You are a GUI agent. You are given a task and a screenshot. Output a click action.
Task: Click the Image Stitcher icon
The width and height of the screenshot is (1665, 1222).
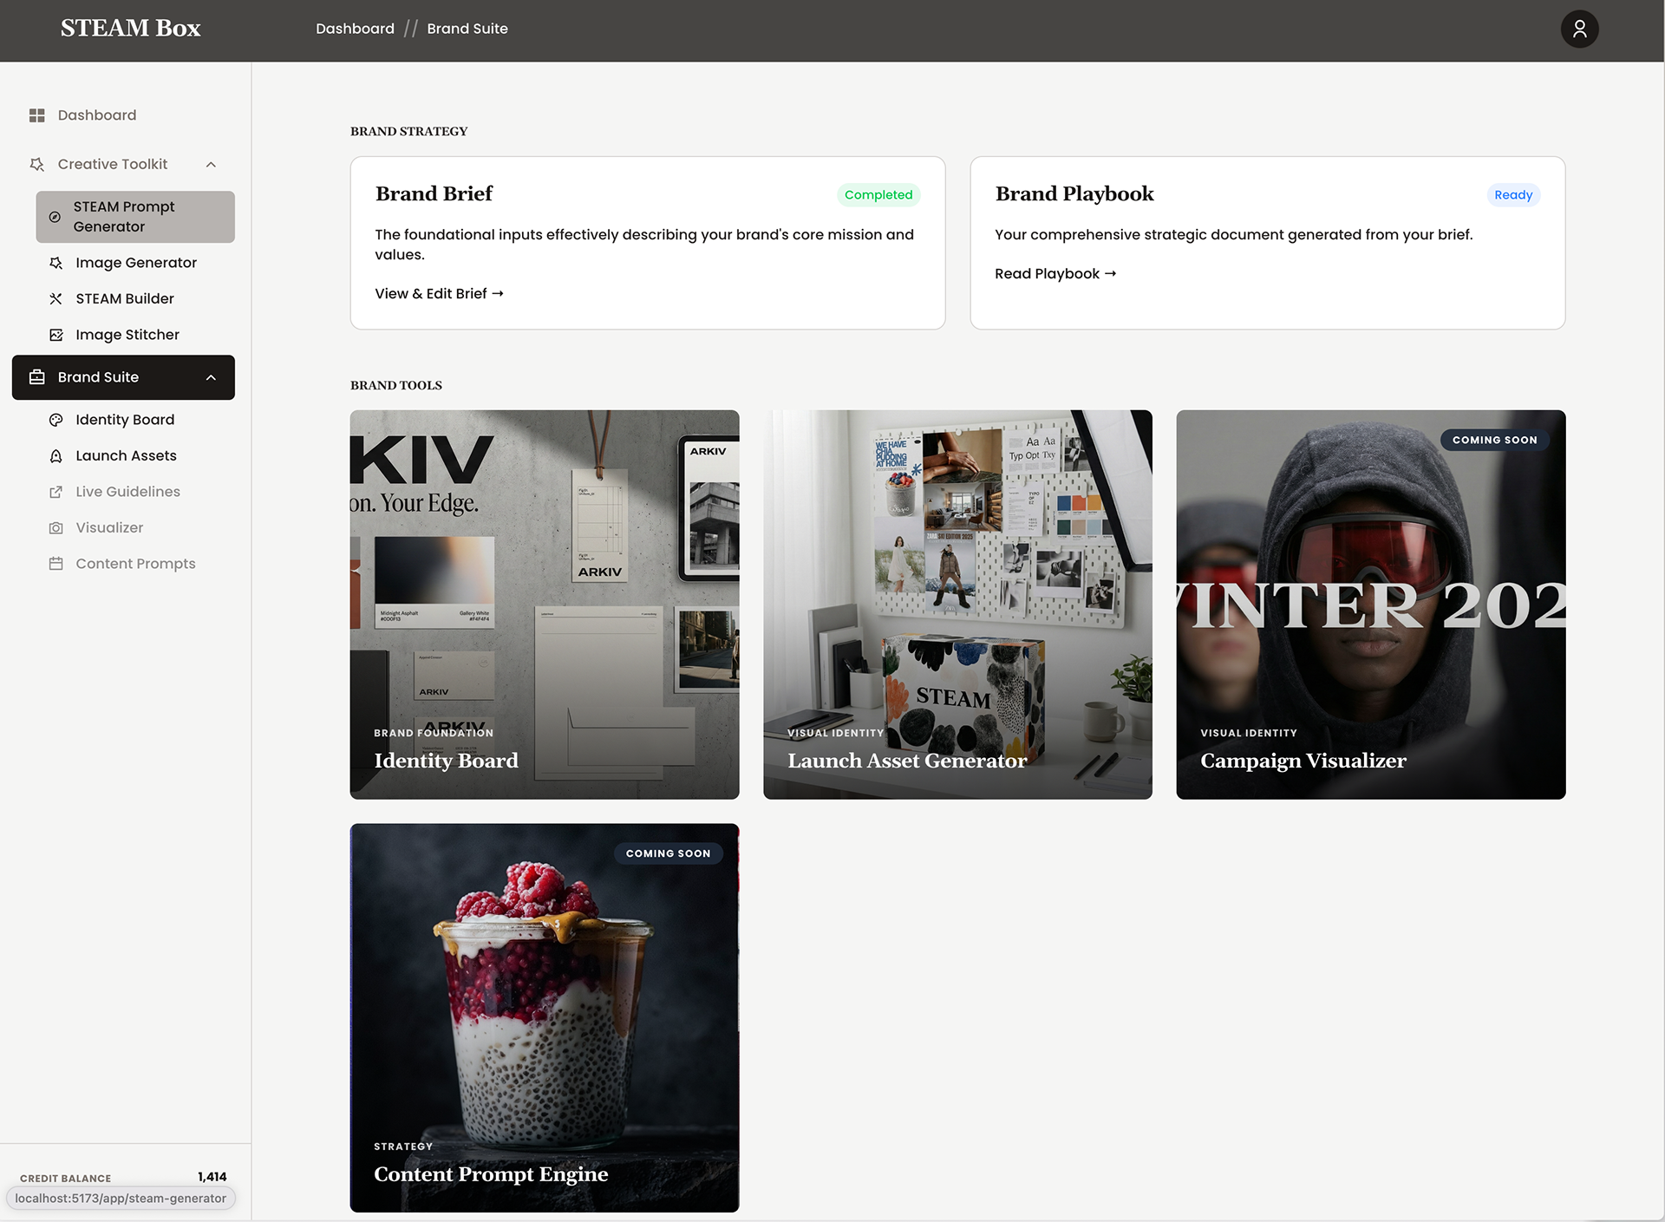click(x=56, y=335)
